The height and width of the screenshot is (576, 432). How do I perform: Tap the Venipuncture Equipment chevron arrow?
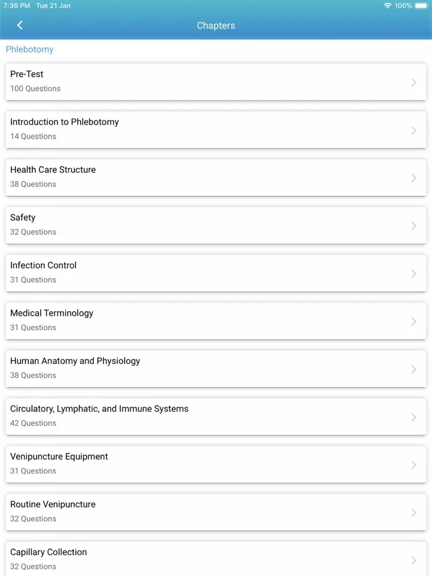414,465
